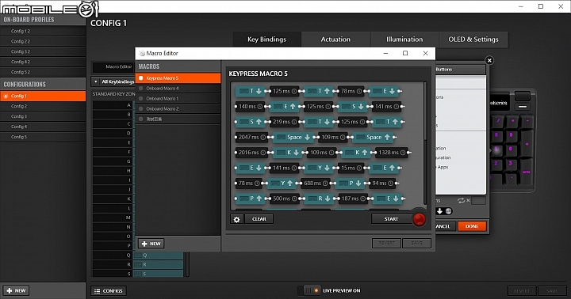Toggle the Live Preview switch
The height and width of the screenshot is (299, 571).
309,290
